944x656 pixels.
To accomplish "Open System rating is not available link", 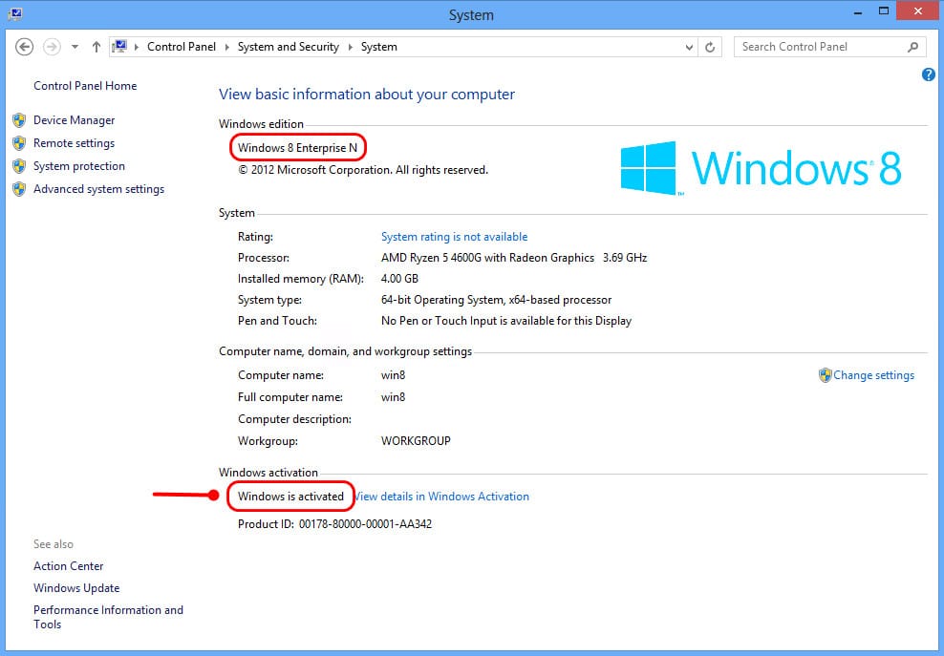I will (x=454, y=237).
